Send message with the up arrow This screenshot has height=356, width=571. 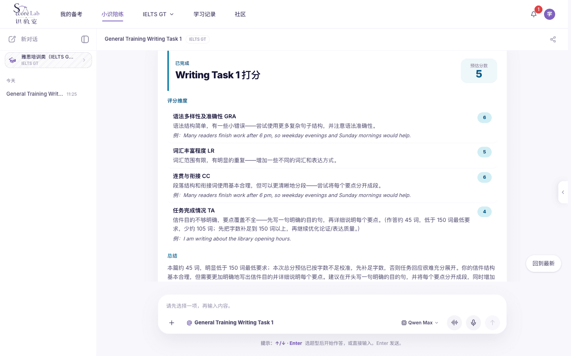coord(492,323)
